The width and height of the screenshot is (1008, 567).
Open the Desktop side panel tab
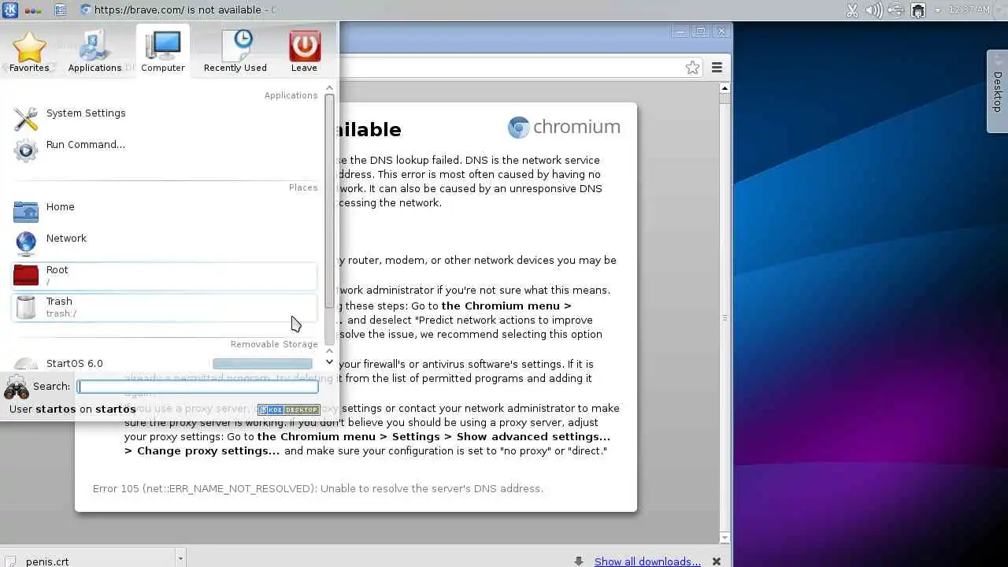point(997,91)
